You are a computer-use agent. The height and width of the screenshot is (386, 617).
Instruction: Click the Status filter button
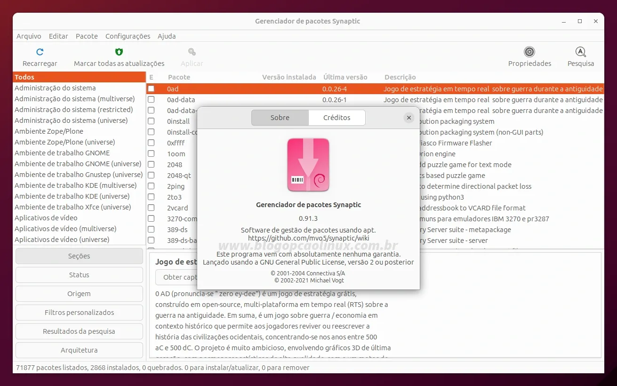click(79, 275)
